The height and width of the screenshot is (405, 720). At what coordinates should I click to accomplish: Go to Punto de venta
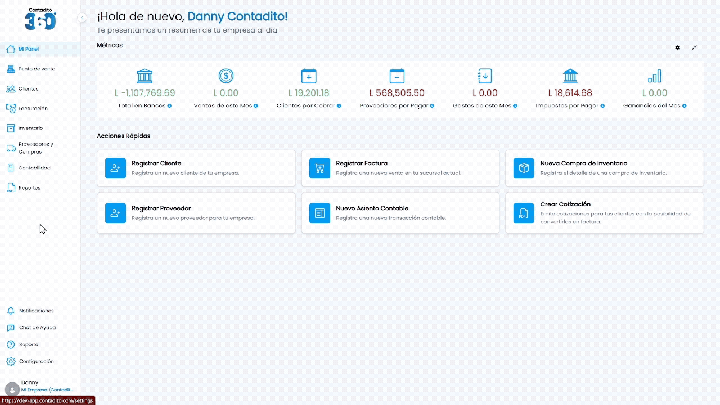click(x=40, y=69)
